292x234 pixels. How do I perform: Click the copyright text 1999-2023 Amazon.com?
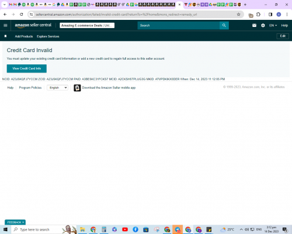pos(254,87)
